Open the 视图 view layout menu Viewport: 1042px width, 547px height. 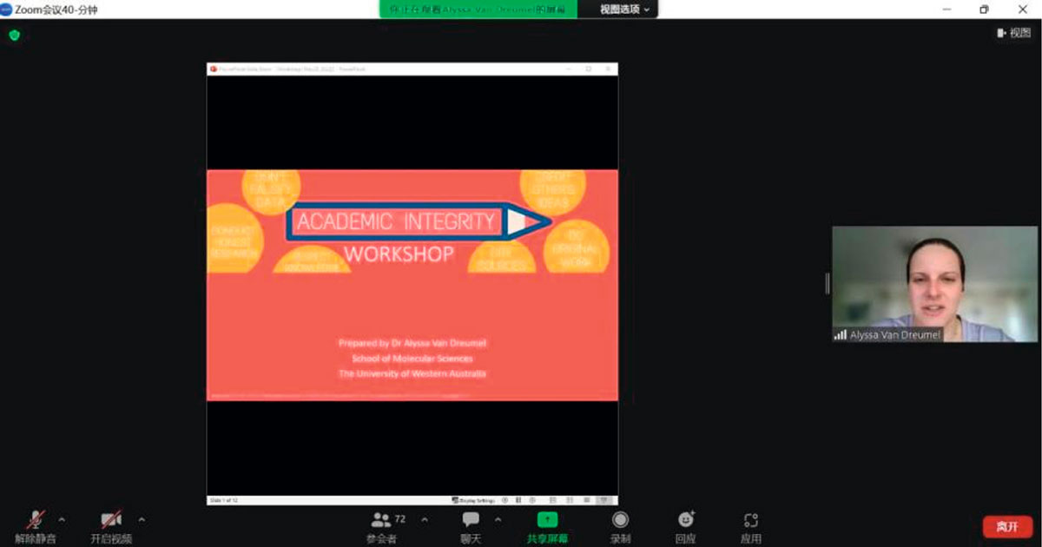[1013, 33]
